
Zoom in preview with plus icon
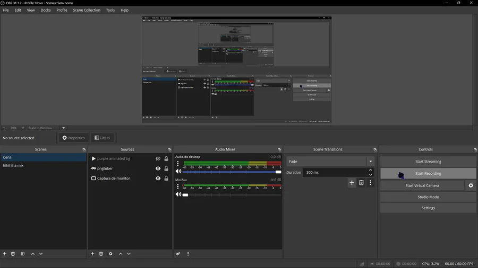click(x=23, y=128)
